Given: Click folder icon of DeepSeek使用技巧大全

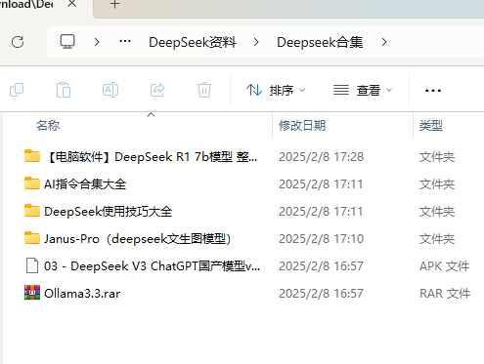Looking at the screenshot, I should (x=32, y=211).
